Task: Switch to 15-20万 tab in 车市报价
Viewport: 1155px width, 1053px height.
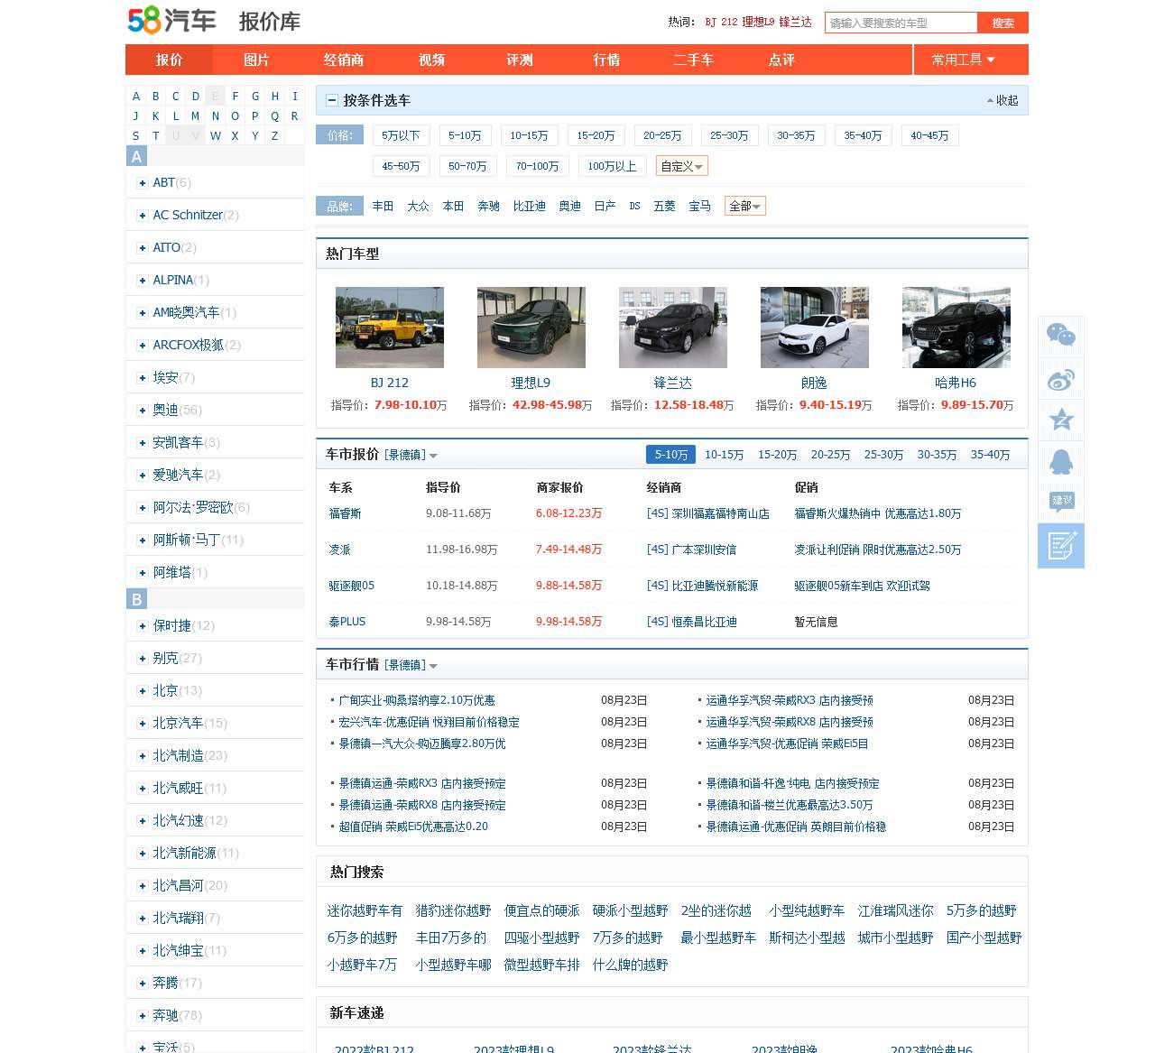Action: (x=777, y=455)
